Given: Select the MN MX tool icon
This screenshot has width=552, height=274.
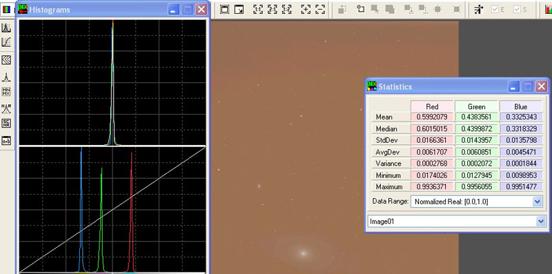Looking at the screenshot, I should coord(6,92).
